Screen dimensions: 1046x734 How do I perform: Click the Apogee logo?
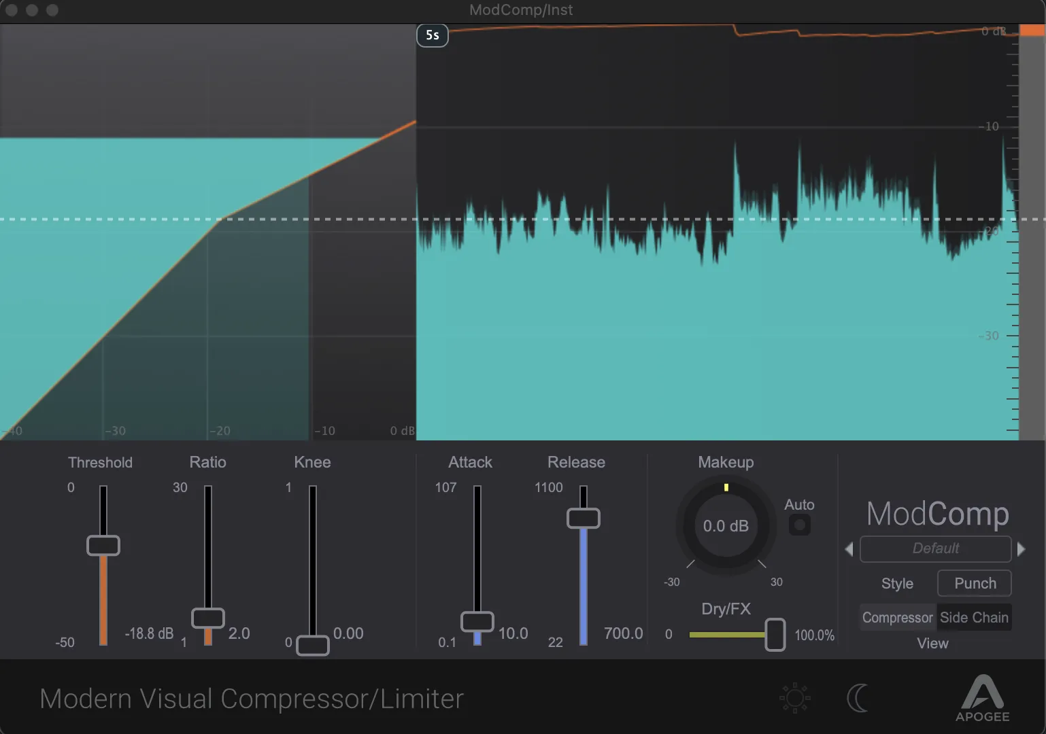982,698
